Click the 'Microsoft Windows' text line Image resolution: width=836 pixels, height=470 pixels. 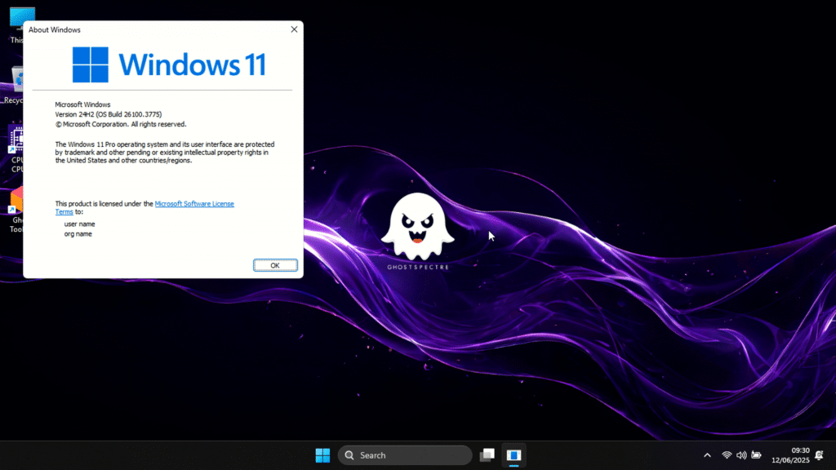[x=82, y=104]
